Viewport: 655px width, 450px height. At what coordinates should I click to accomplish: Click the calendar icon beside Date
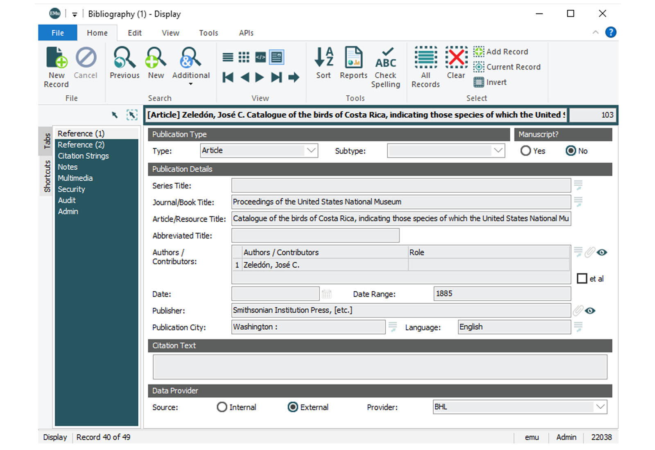click(x=326, y=294)
